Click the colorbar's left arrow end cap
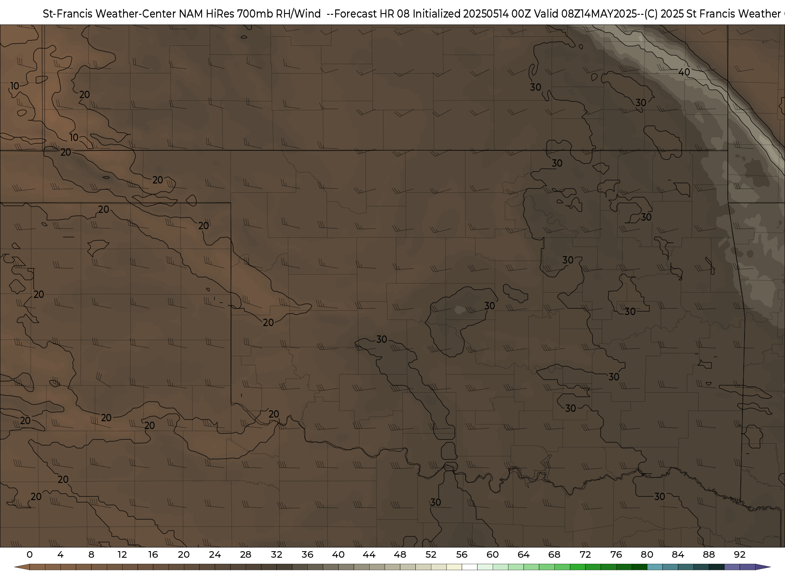This screenshot has height=572, width=785. point(22,567)
